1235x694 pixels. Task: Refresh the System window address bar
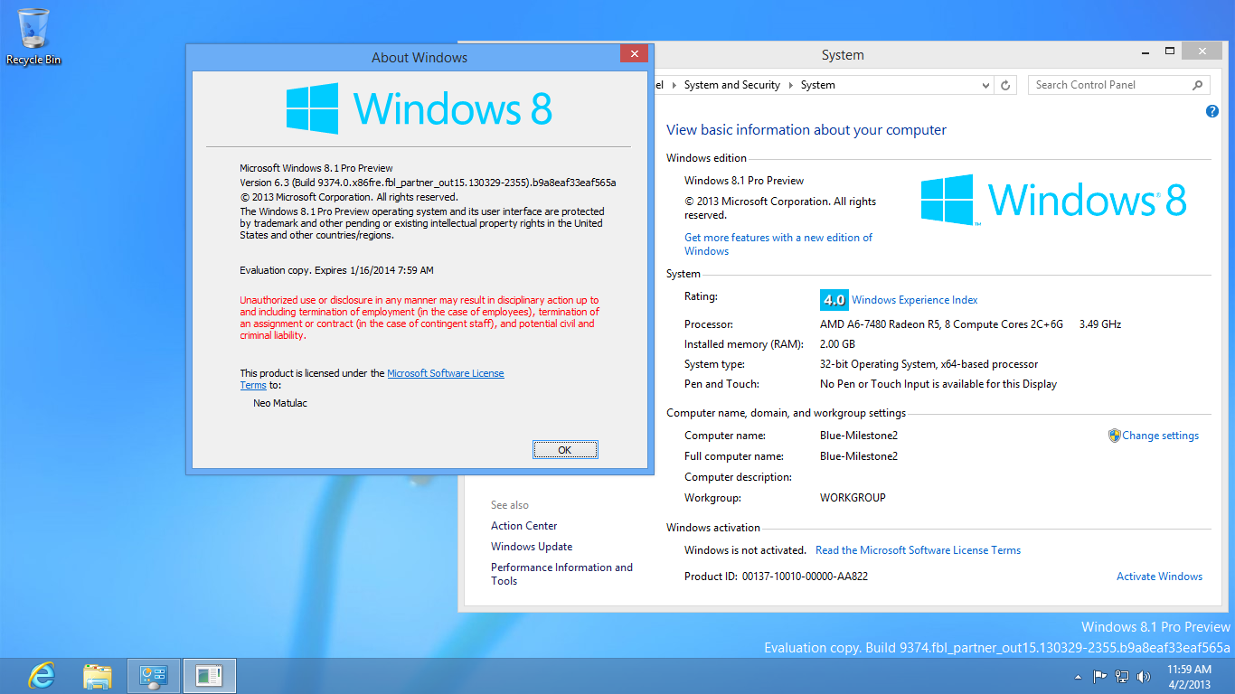click(1005, 85)
